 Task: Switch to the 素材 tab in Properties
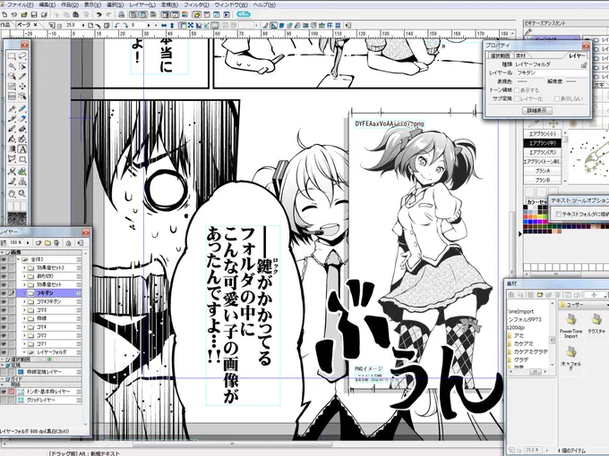point(520,55)
